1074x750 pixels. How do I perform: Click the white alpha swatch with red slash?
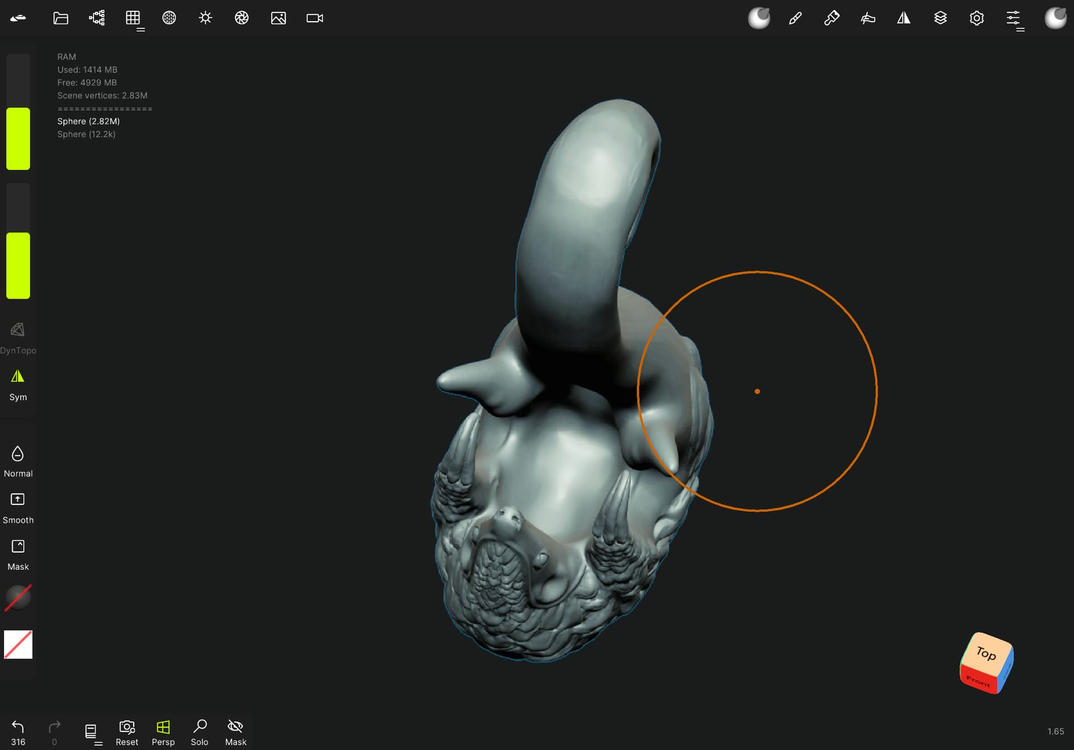(18, 644)
